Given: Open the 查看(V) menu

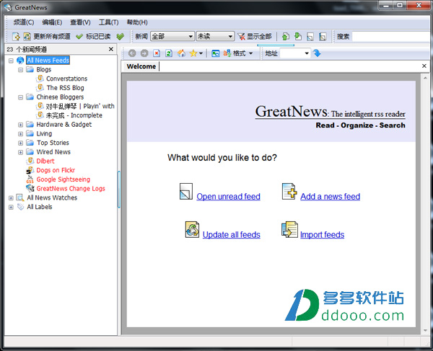Looking at the screenshot, I should click(80, 22).
